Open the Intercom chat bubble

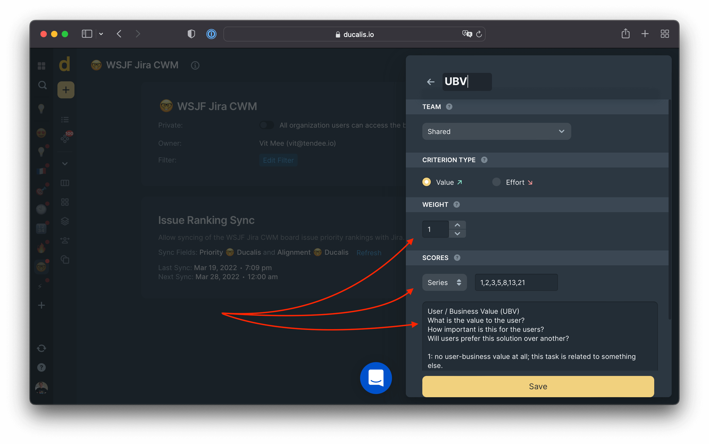click(376, 378)
